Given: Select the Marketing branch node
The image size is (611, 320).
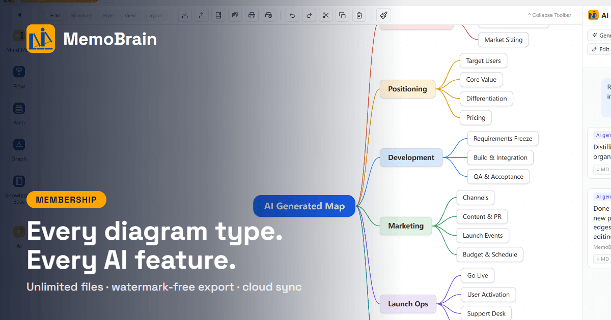Looking at the screenshot, I should coord(406,226).
